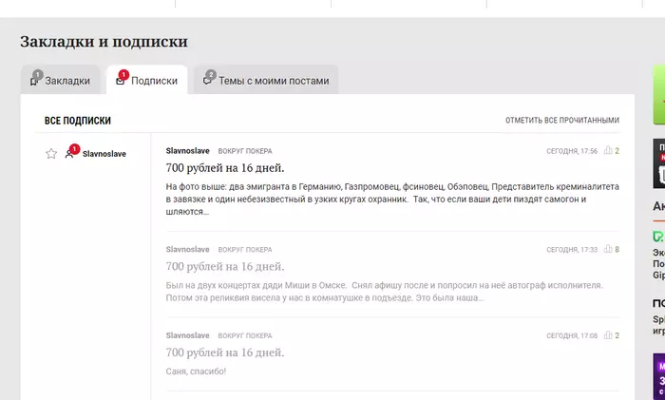This screenshot has height=400, width=665.
Task: Open the 17:56 post titled 700 рублей на 16 дней
Action: pyautogui.click(x=225, y=168)
